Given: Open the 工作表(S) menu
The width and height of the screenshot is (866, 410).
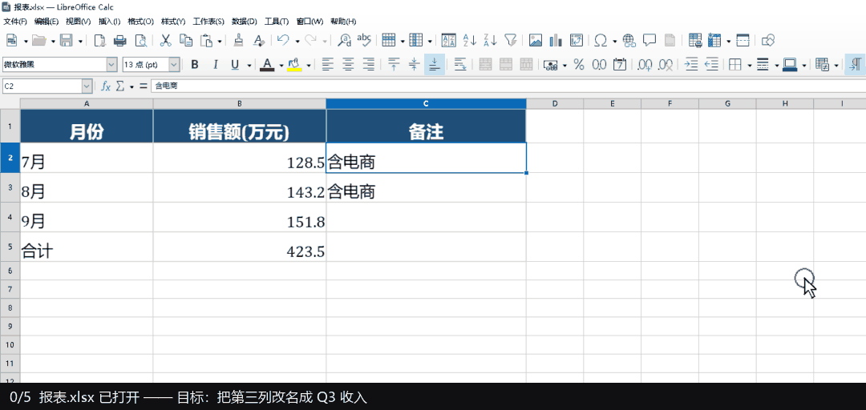Looking at the screenshot, I should tap(208, 22).
